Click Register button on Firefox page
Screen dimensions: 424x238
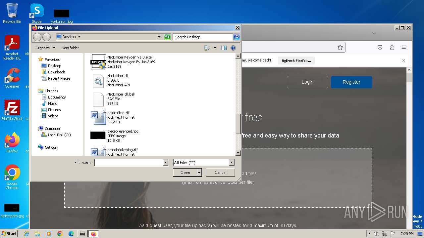pyautogui.click(x=351, y=82)
